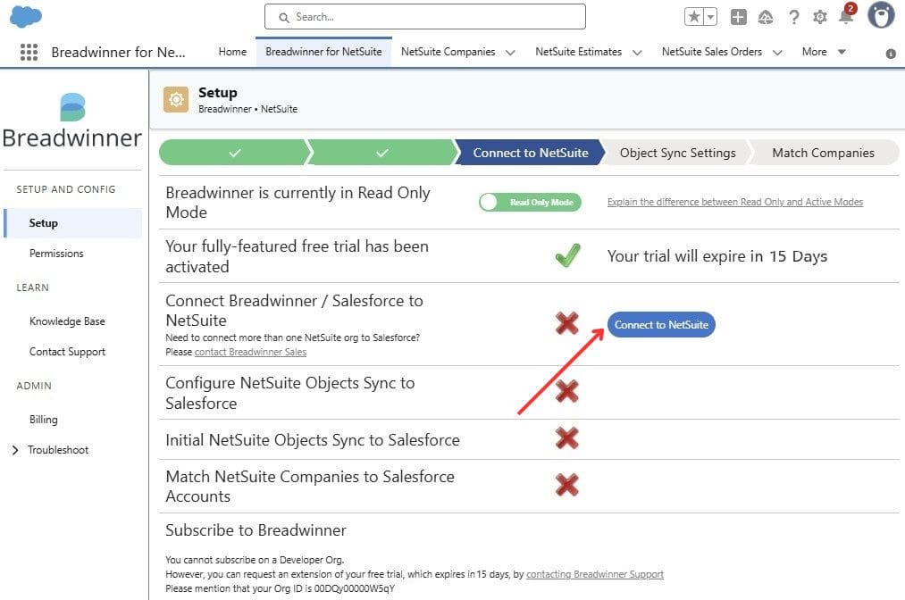Open the NetSuite Companies tab

pos(448,52)
